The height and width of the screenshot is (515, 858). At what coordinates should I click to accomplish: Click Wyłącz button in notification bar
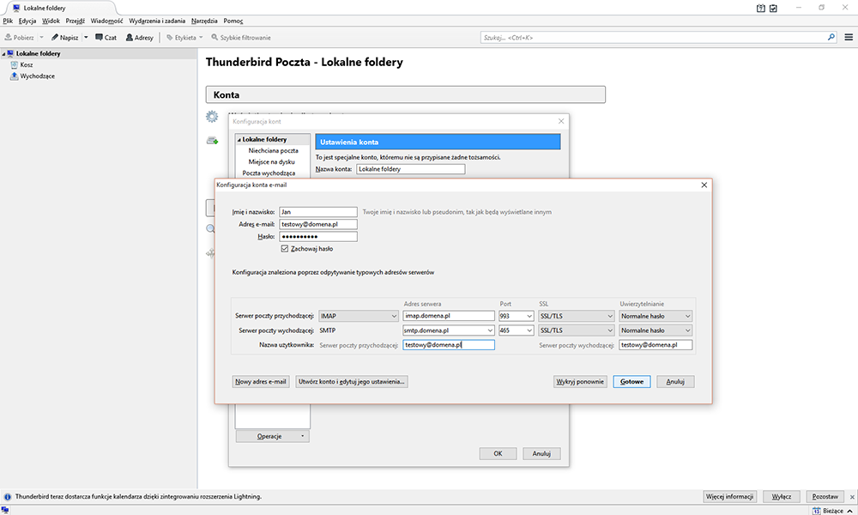pyautogui.click(x=782, y=496)
